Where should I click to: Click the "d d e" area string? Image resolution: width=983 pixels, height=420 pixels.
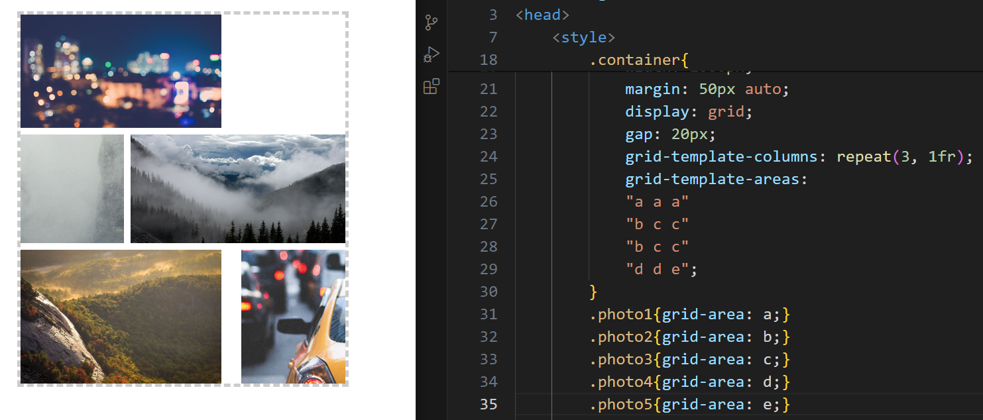(x=657, y=269)
